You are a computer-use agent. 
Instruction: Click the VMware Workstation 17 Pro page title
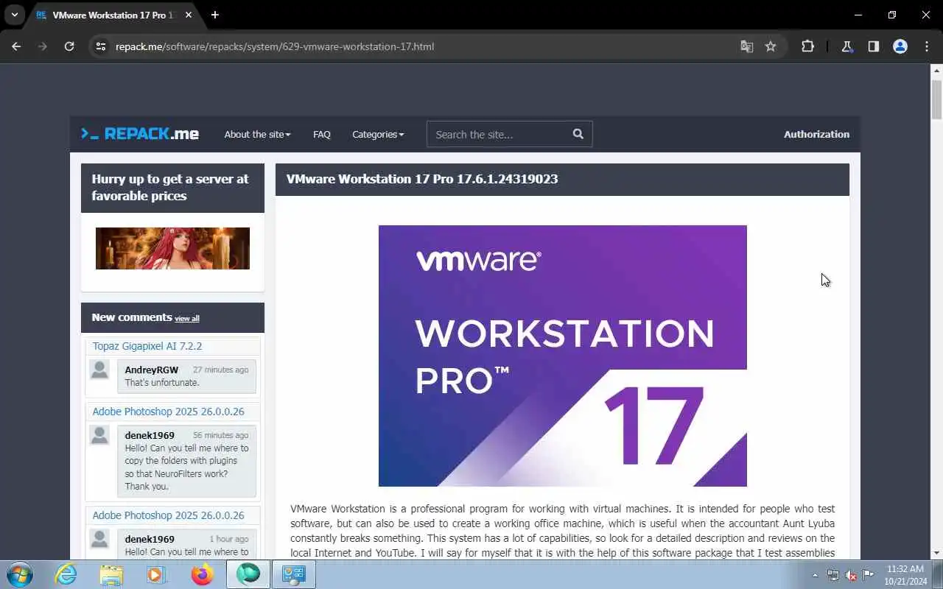tap(422, 179)
